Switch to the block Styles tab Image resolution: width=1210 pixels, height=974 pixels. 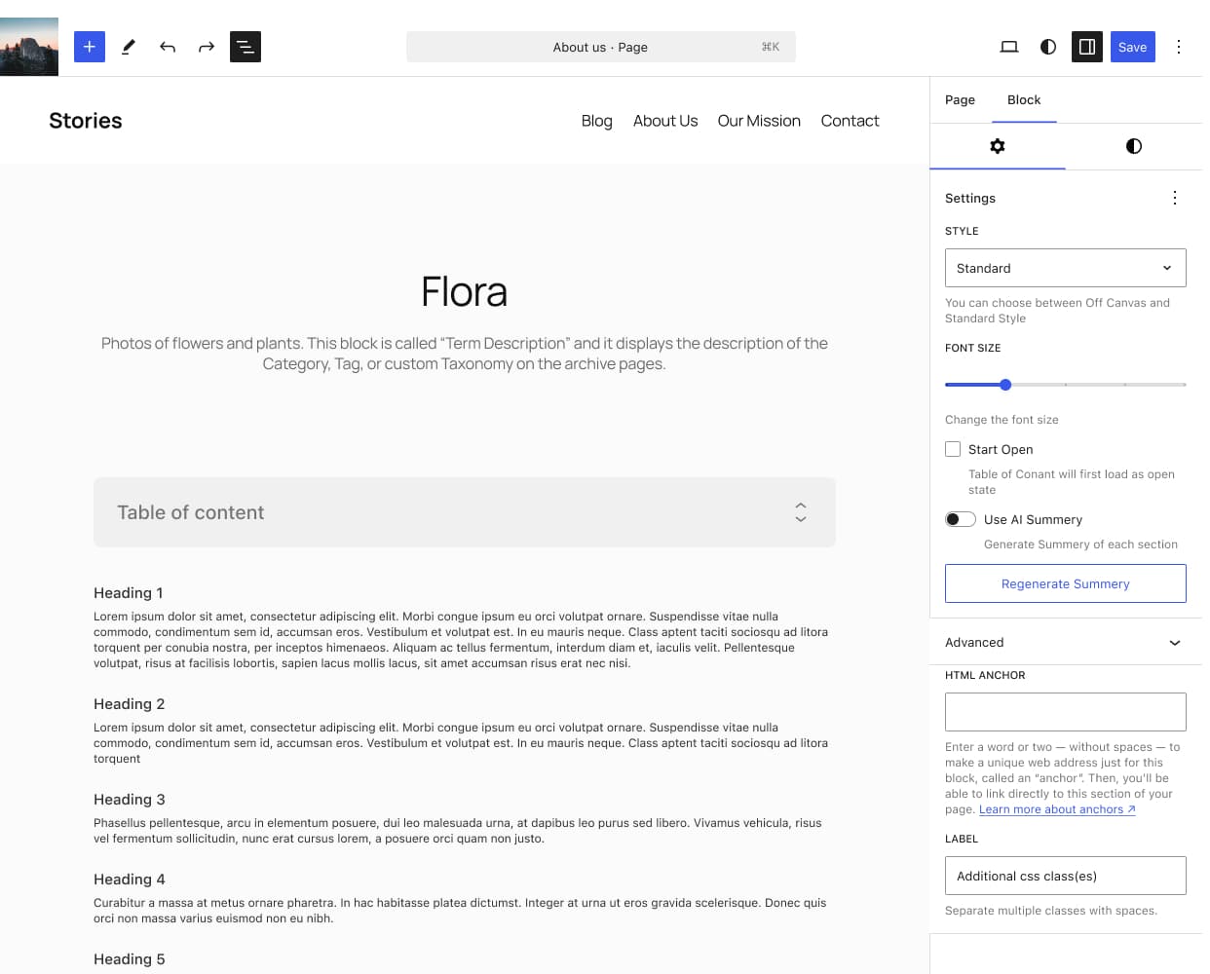(1133, 146)
